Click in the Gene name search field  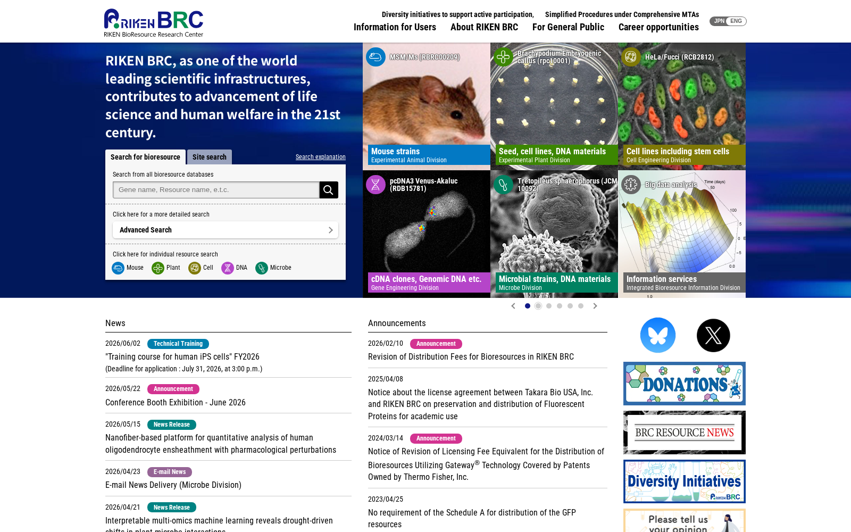tap(216, 190)
